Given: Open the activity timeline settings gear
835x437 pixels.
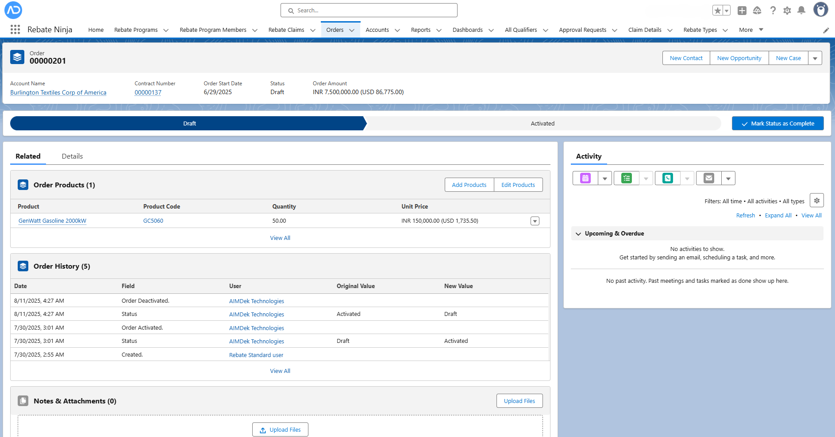Looking at the screenshot, I should [816, 201].
